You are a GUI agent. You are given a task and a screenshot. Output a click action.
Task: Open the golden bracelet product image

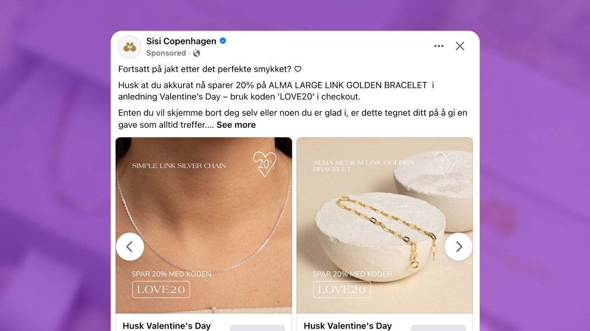point(385,225)
